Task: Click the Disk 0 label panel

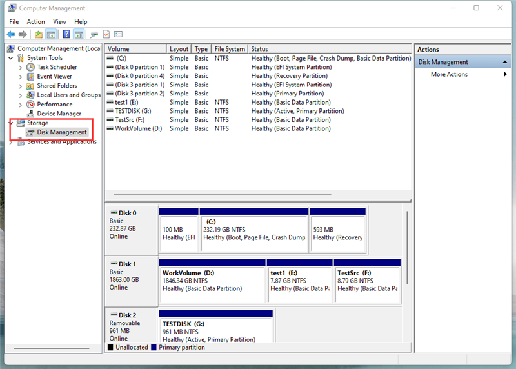Action: [132, 230]
